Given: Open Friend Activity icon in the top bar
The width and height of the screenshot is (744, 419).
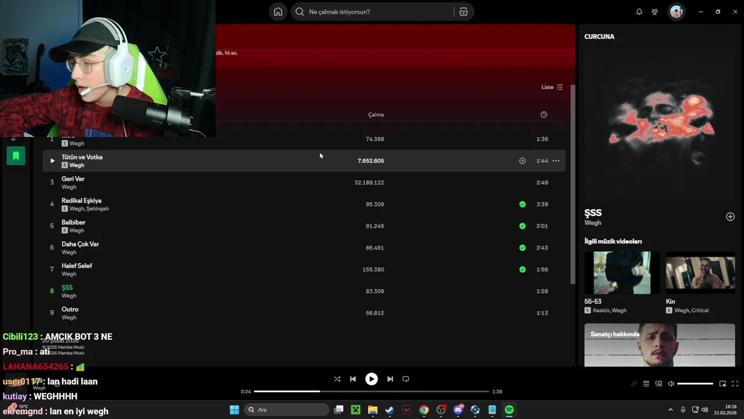Looking at the screenshot, I should tap(654, 12).
